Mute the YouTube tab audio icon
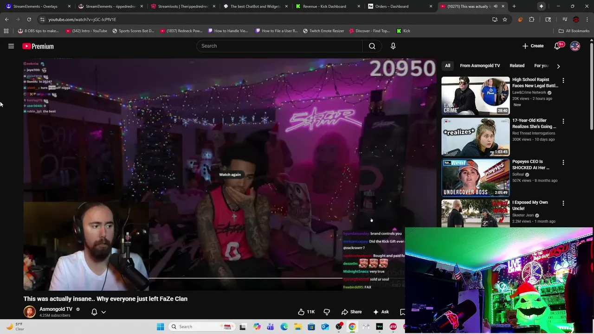Screen dimensions: 594x334 [x=496, y=6]
